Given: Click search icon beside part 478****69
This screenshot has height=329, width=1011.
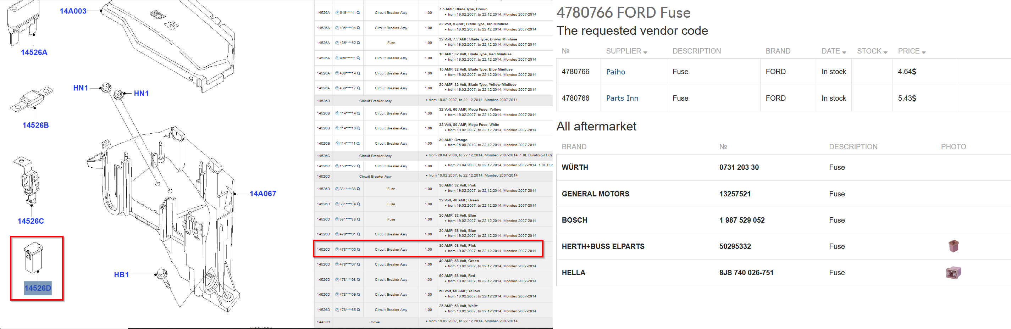Looking at the screenshot, I should coord(358,295).
